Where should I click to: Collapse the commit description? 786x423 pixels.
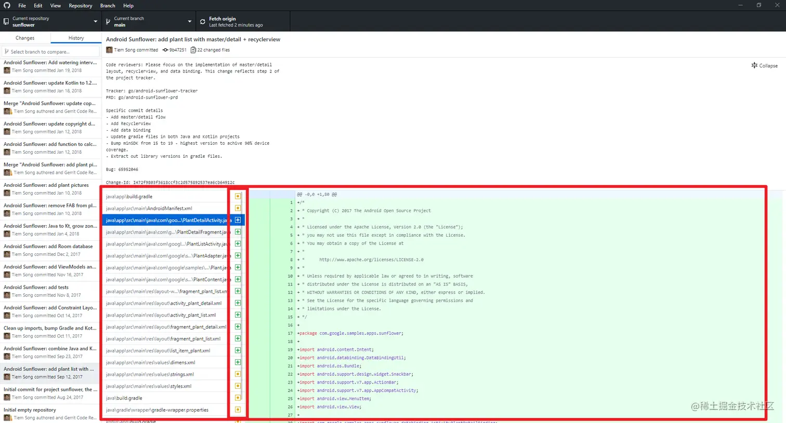pyautogui.click(x=765, y=65)
